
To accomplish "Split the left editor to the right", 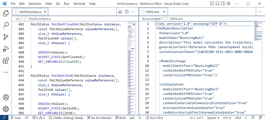I will click(127, 12).
